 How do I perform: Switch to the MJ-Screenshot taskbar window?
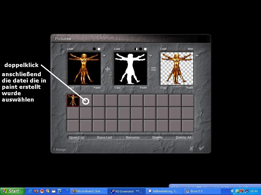click(x=126, y=191)
